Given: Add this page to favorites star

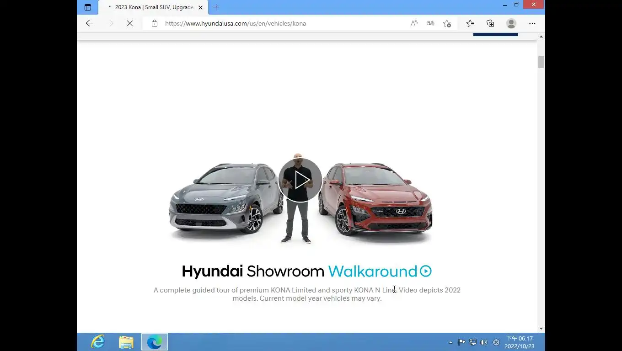Looking at the screenshot, I should [447, 23].
